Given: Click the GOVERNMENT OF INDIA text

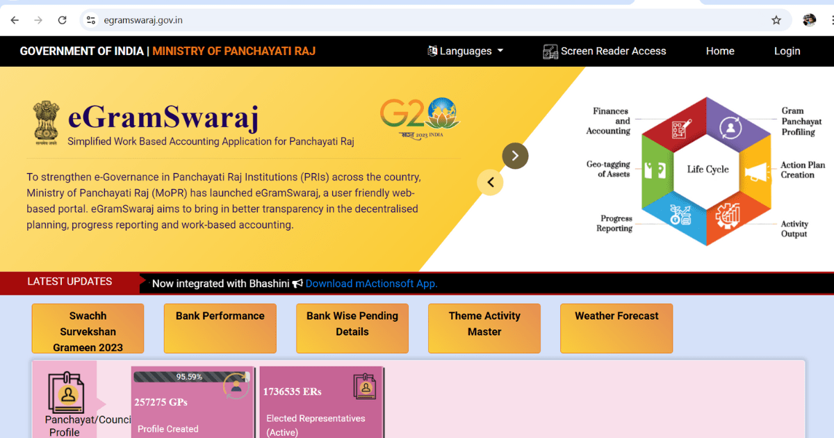Looking at the screenshot, I should click(x=81, y=51).
